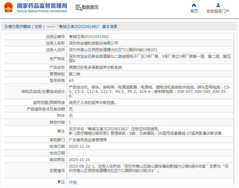239x188 pixels.
Task: Click the national emblem logo
Action: 9,7
